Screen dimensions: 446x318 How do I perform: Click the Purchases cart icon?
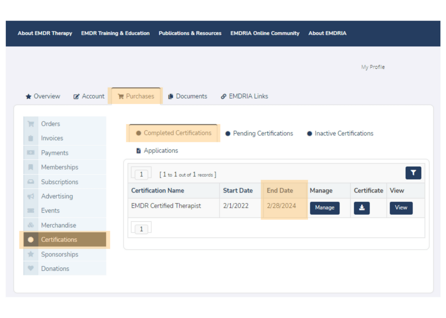pyautogui.click(x=121, y=97)
